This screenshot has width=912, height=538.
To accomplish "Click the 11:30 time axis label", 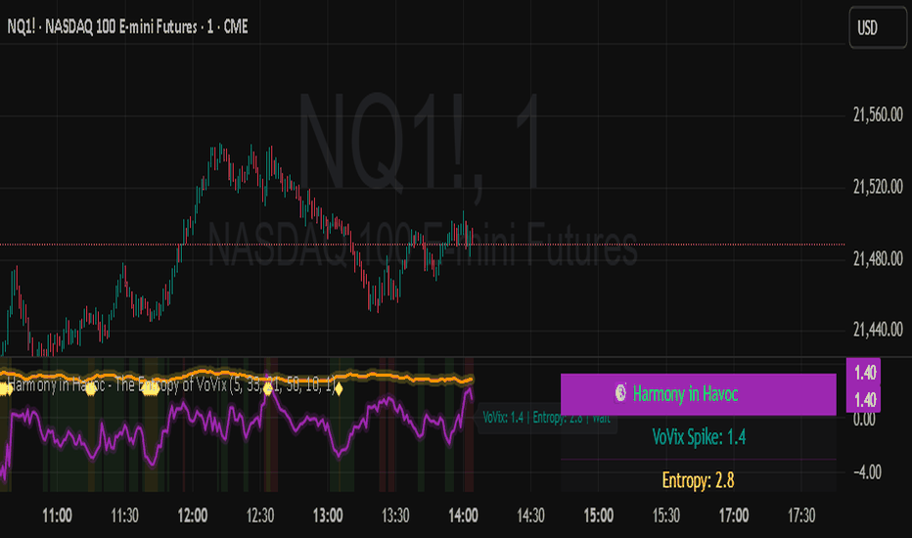I will tap(124, 516).
